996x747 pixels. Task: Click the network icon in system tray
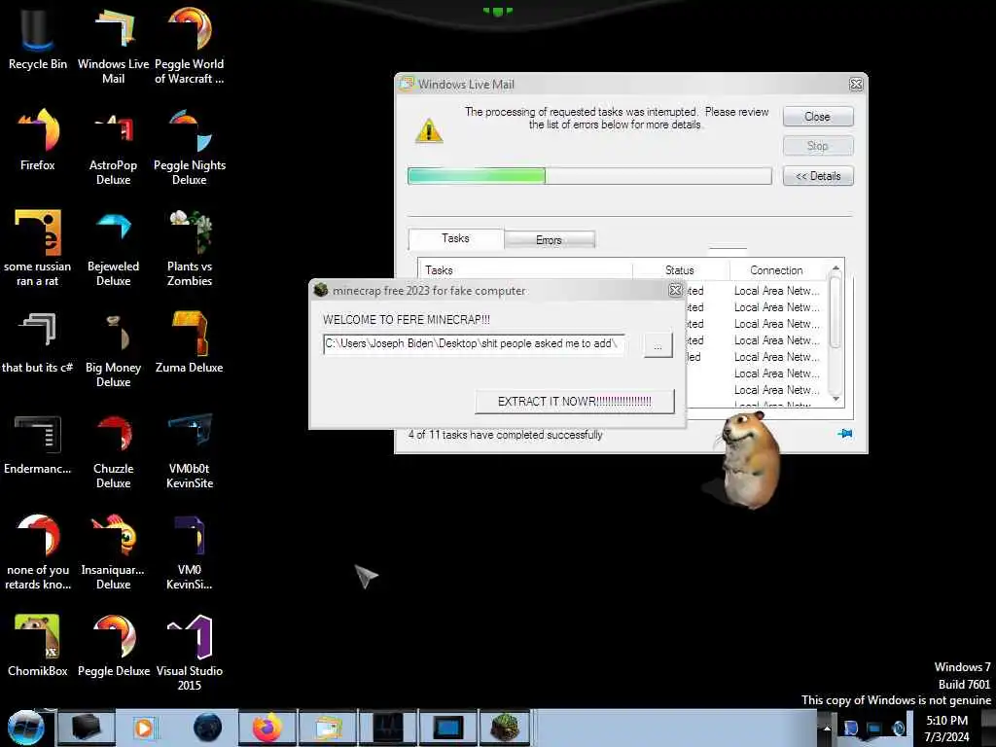[x=874, y=728]
